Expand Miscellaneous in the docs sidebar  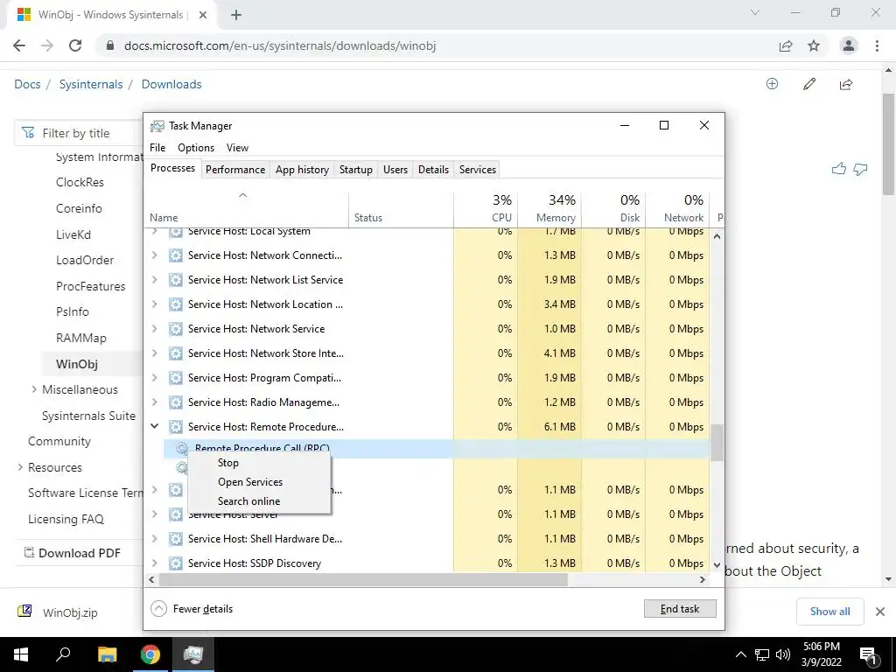coord(34,389)
